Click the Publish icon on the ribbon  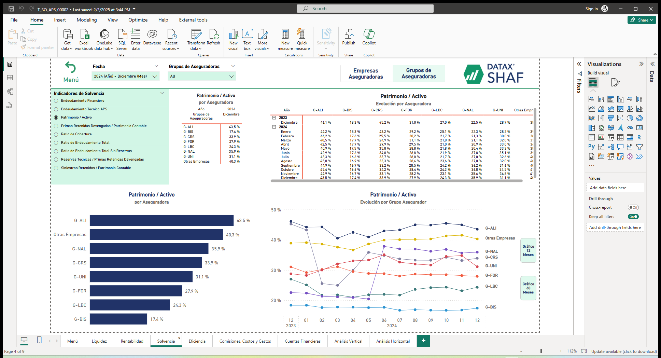(349, 38)
